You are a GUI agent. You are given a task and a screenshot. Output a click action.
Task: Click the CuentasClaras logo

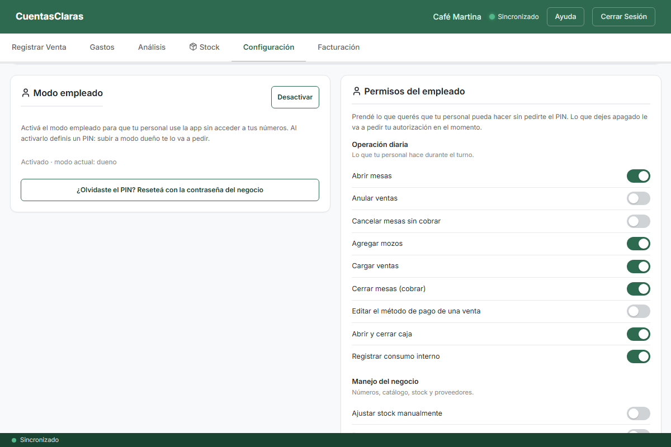point(49,17)
